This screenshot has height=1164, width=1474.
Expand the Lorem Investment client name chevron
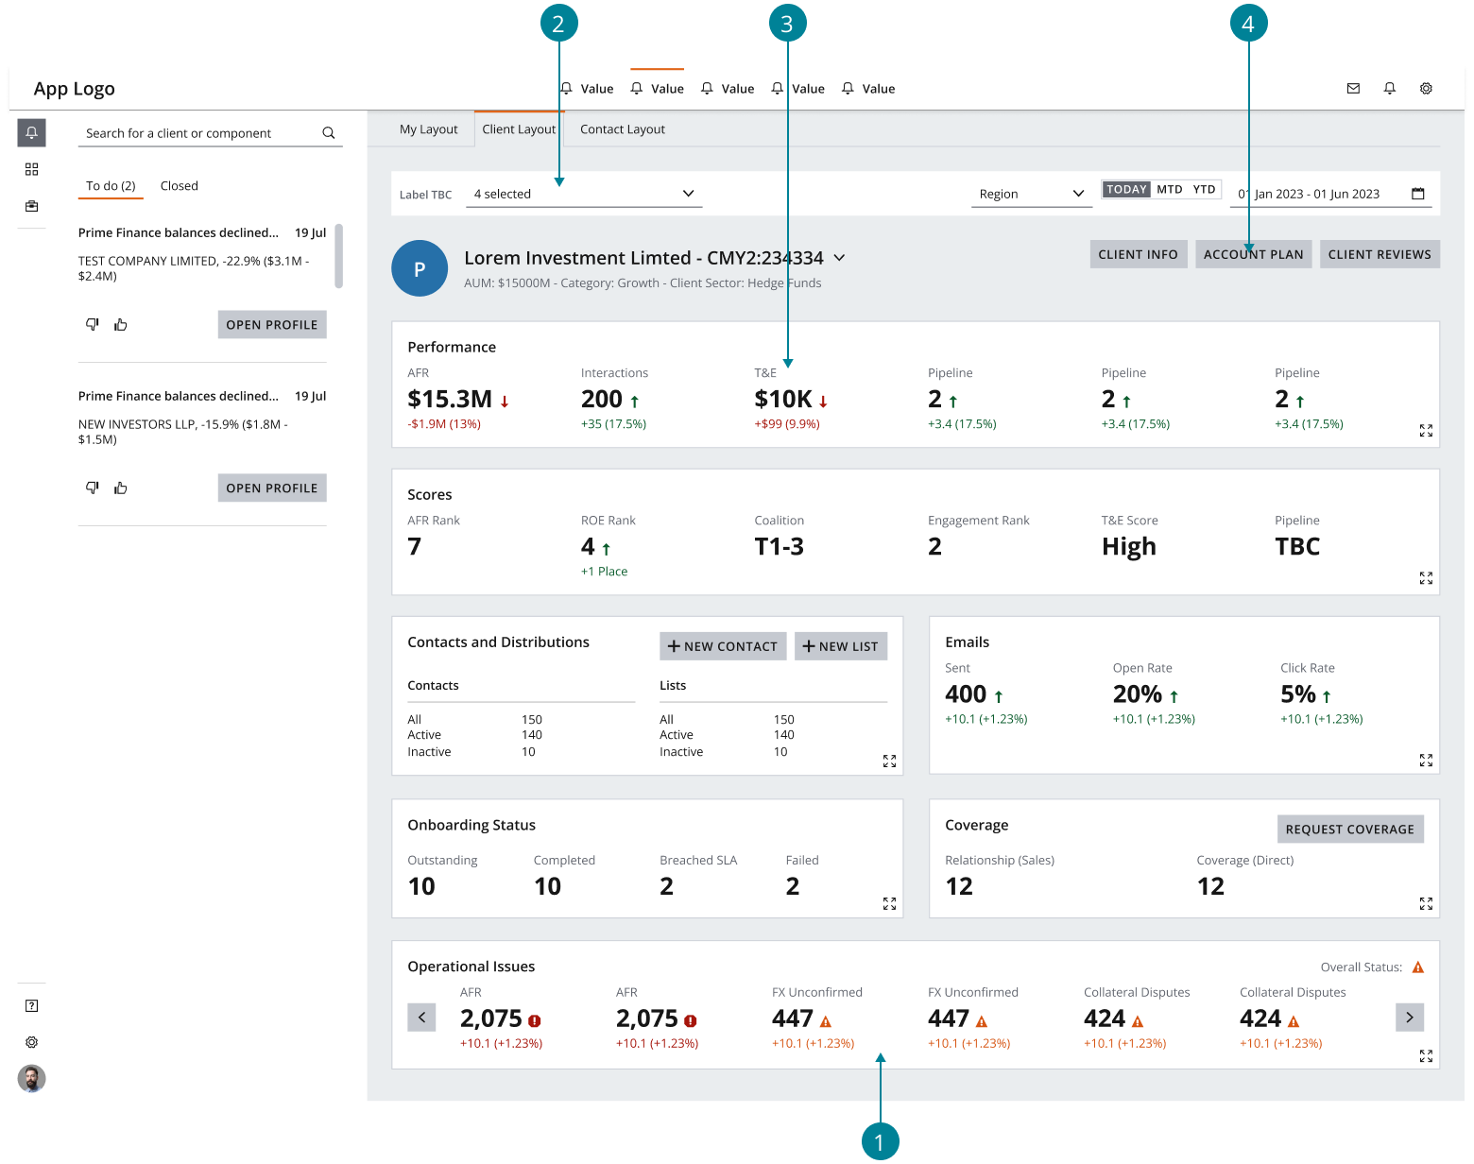click(840, 258)
